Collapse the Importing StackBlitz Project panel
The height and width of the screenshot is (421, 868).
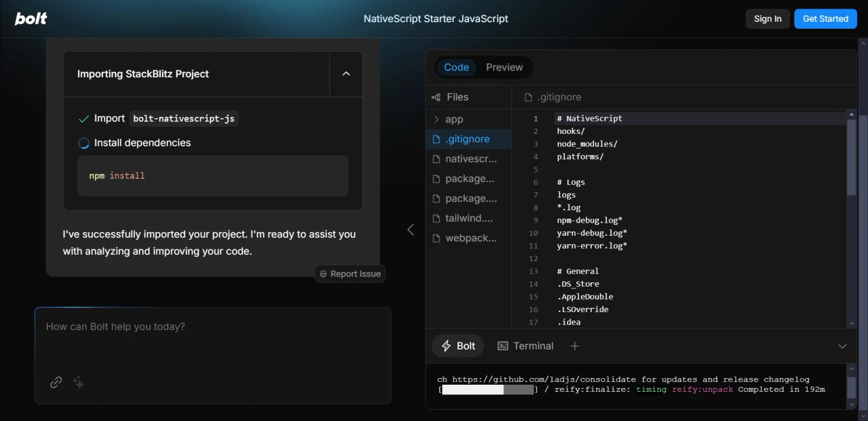(346, 74)
